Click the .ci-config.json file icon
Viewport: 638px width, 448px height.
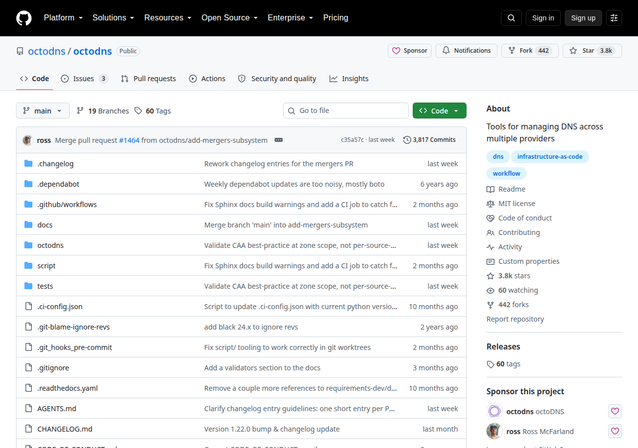click(28, 307)
